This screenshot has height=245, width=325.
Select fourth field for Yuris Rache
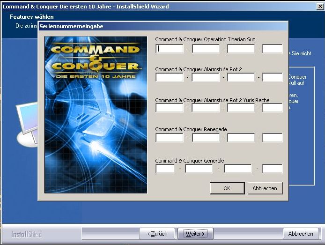273,108
